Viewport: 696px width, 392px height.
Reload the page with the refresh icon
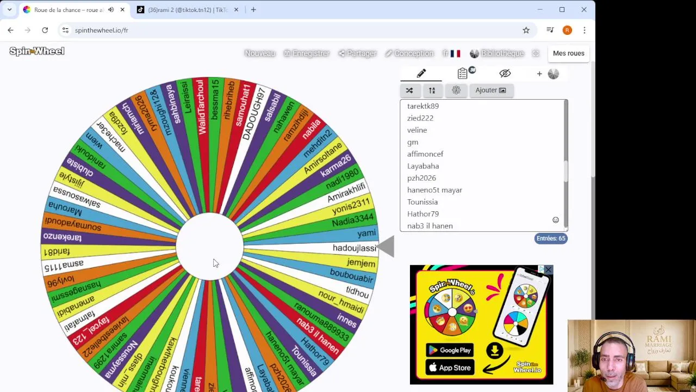coord(45,30)
